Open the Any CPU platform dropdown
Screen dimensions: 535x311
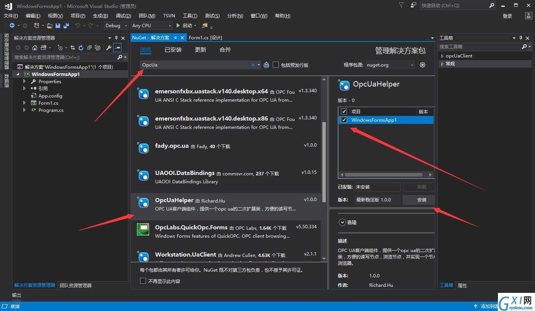pos(152,26)
